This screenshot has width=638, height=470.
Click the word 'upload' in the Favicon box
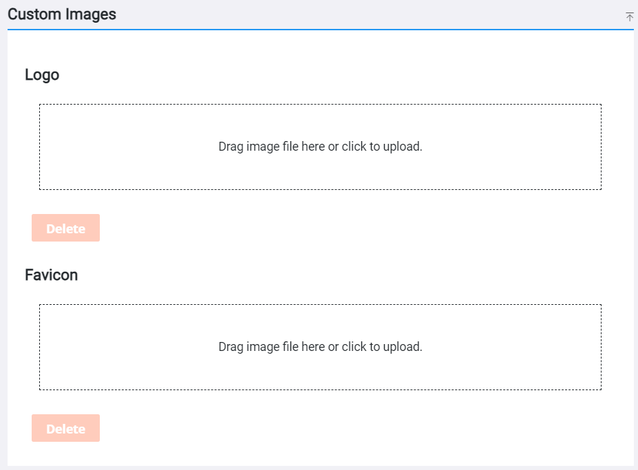point(401,347)
